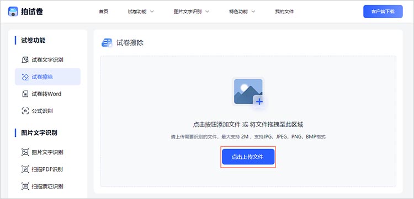This screenshot has width=414, height=199.
Task: Click the 扫描PDF识别 icon
Action: pyautogui.click(x=25, y=169)
